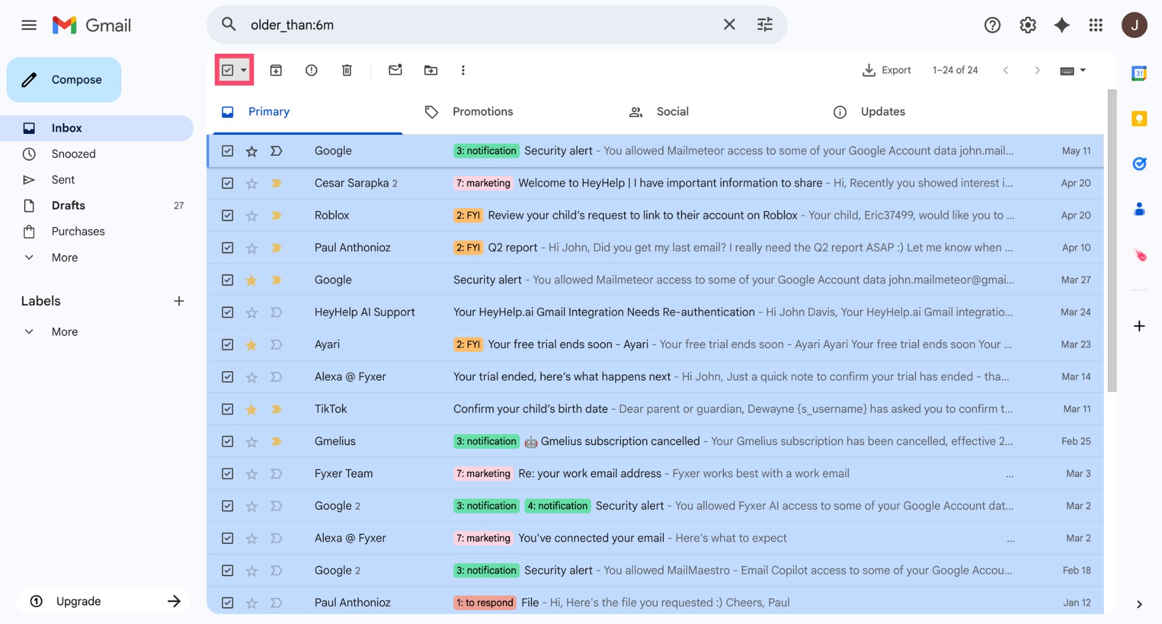Uncheck Paul Anthonioz File email checkbox
This screenshot has height=624, width=1162.
[x=227, y=602]
